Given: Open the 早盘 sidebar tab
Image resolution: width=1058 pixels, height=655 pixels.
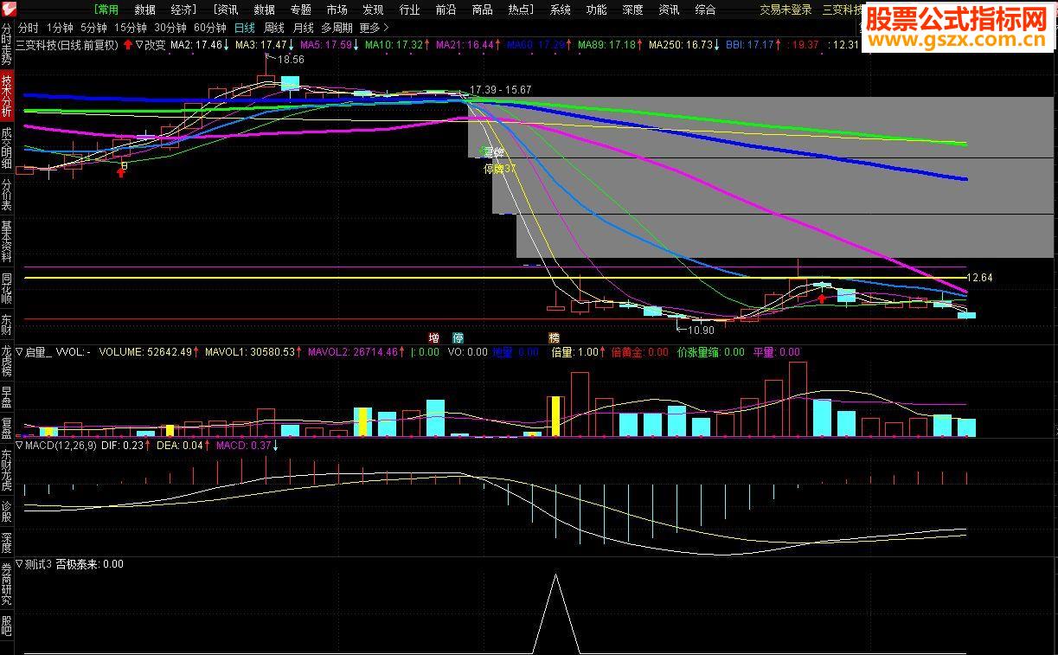Looking at the screenshot, I should (7, 397).
